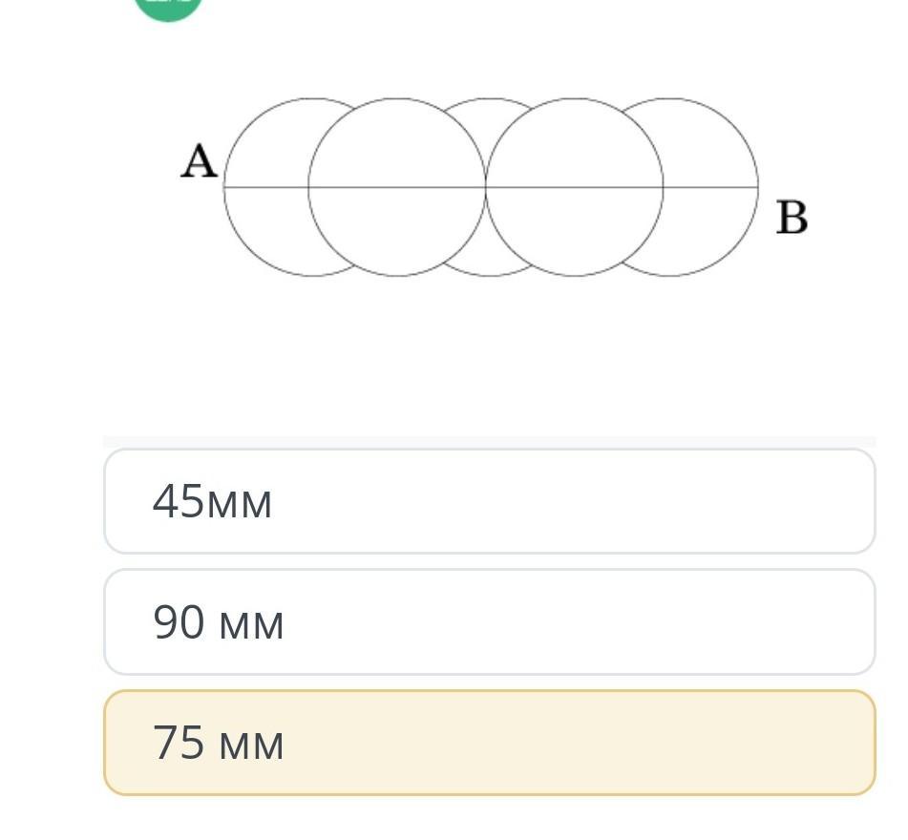Click the left end of line AB
Viewport: 908px width, 840px height.
point(226,187)
